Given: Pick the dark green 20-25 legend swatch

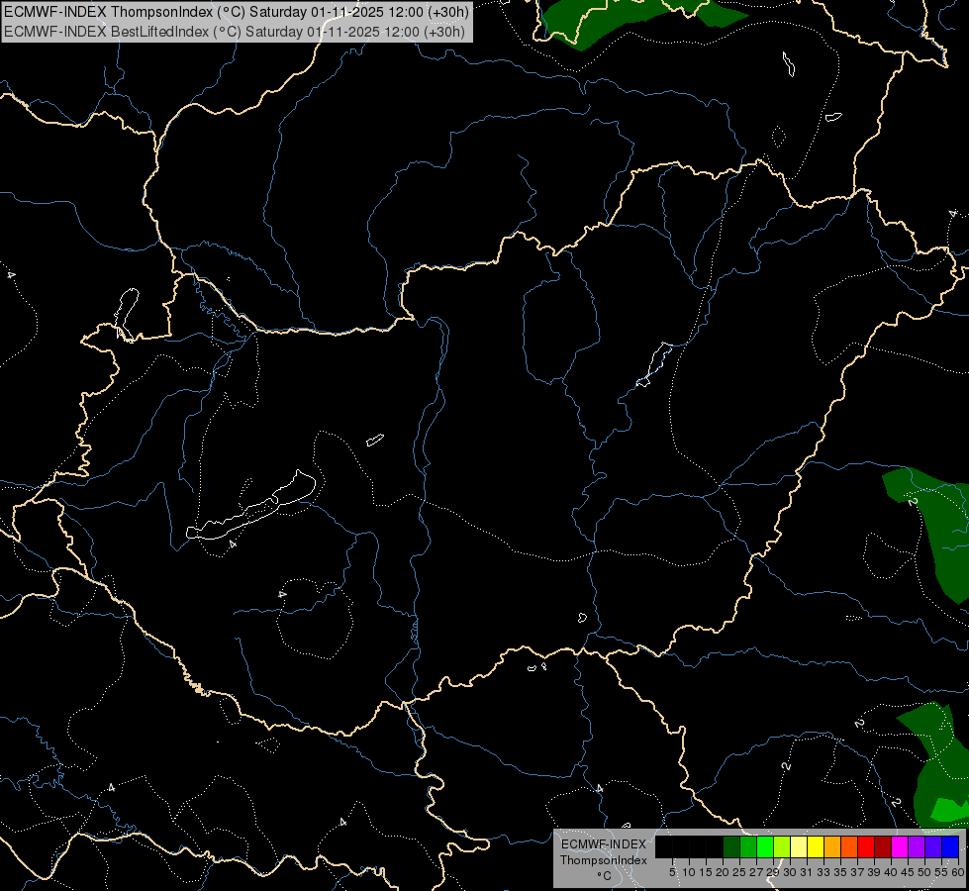Looking at the screenshot, I should [731, 846].
